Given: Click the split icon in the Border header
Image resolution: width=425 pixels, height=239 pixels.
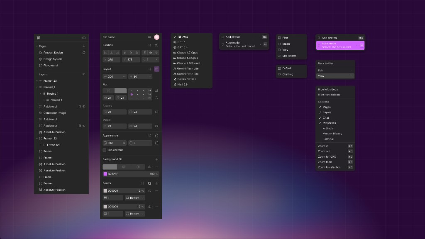Looking at the screenshot, I should coord(143,183).
